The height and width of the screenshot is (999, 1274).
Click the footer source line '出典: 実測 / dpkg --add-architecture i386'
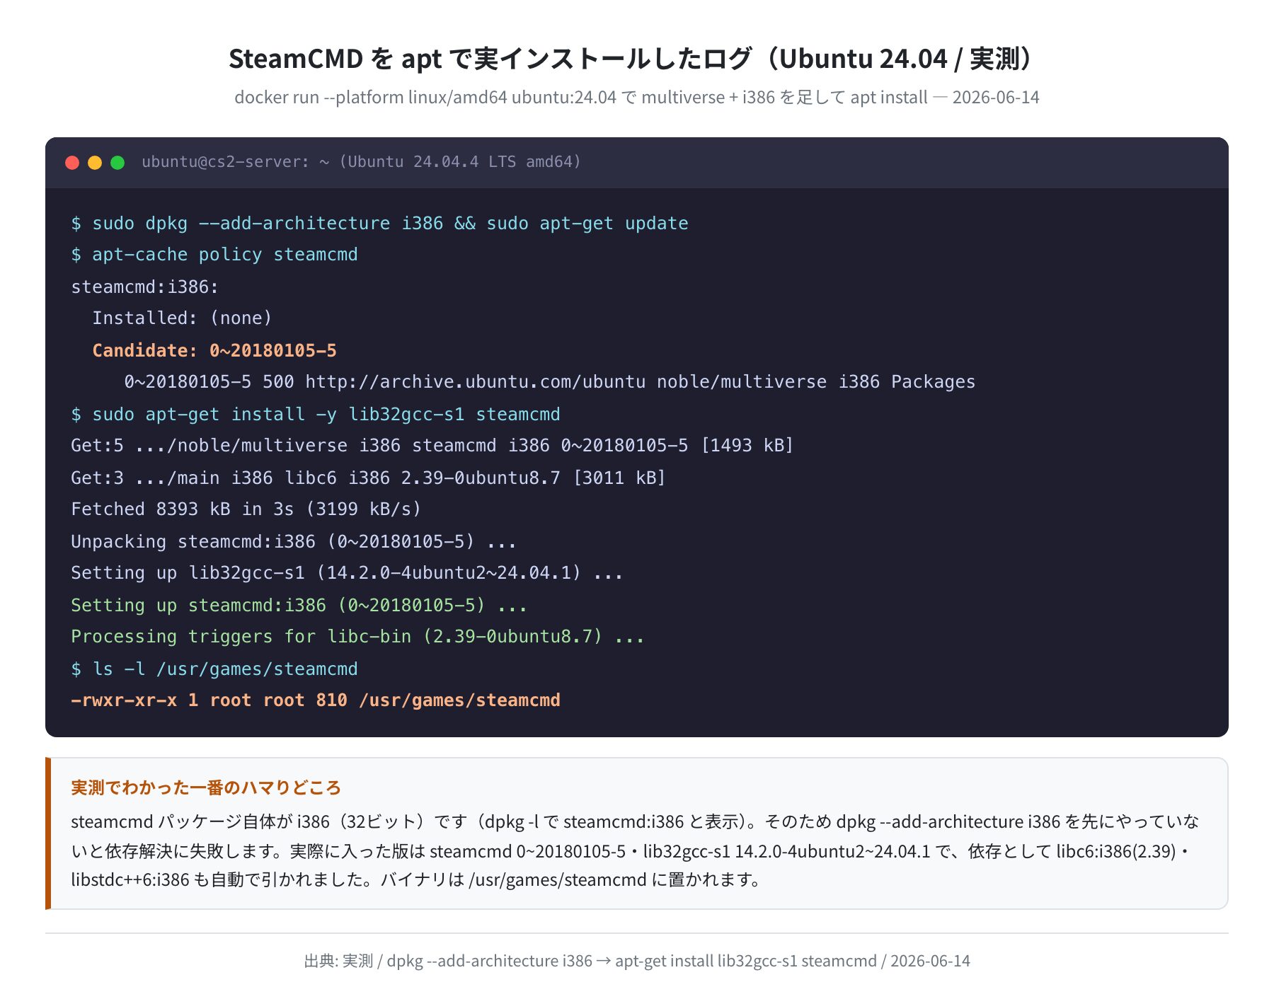(636, 961)
